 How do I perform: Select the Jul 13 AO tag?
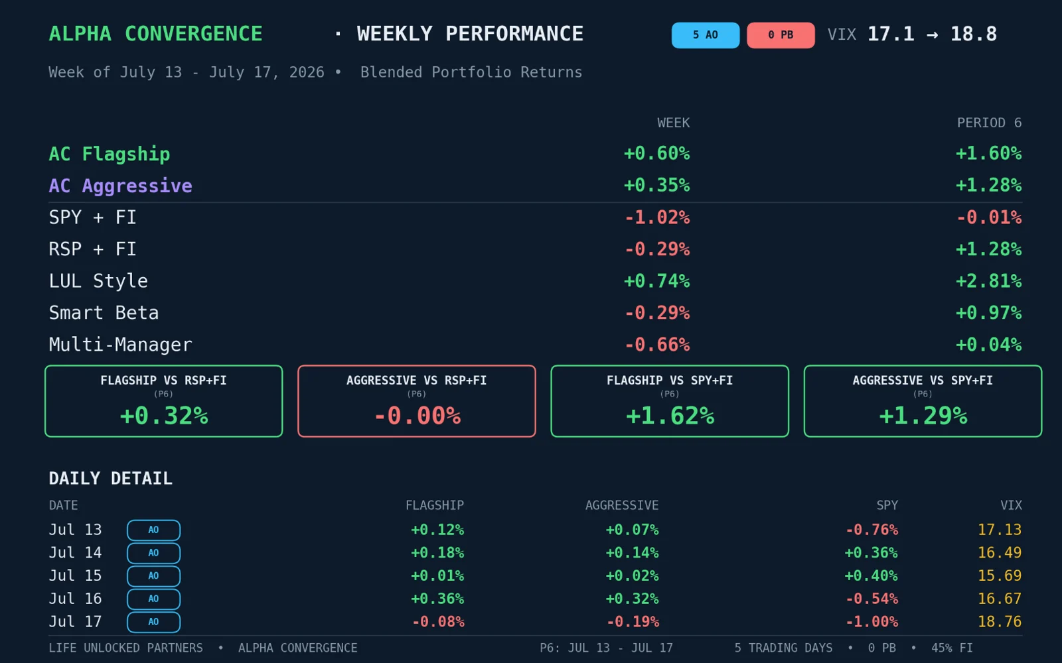pyautogui.click(x=153, y=530)
